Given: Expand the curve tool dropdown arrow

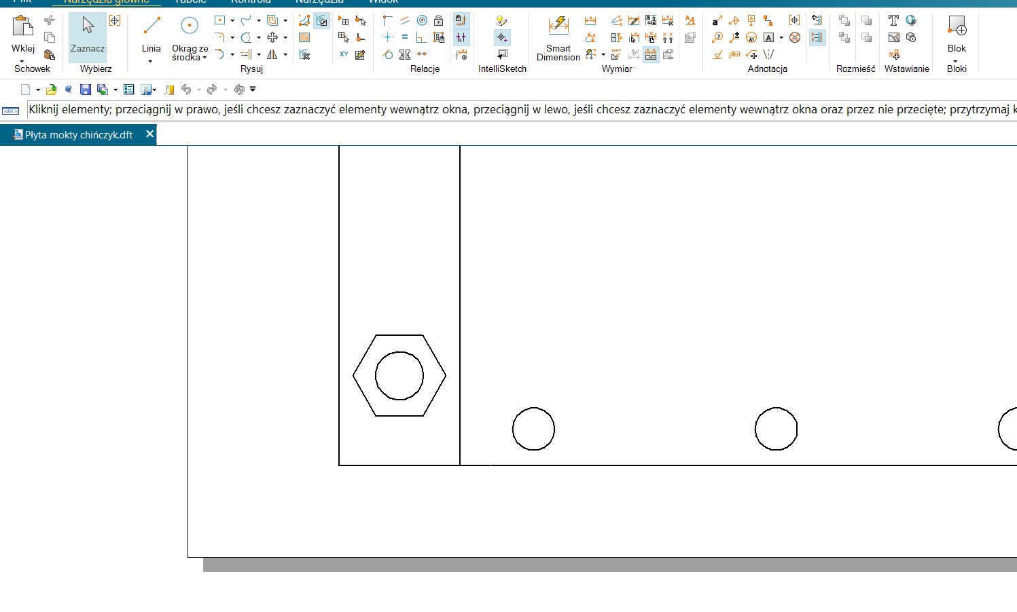Looking at the screenshot, I should (x=259, y=20).
